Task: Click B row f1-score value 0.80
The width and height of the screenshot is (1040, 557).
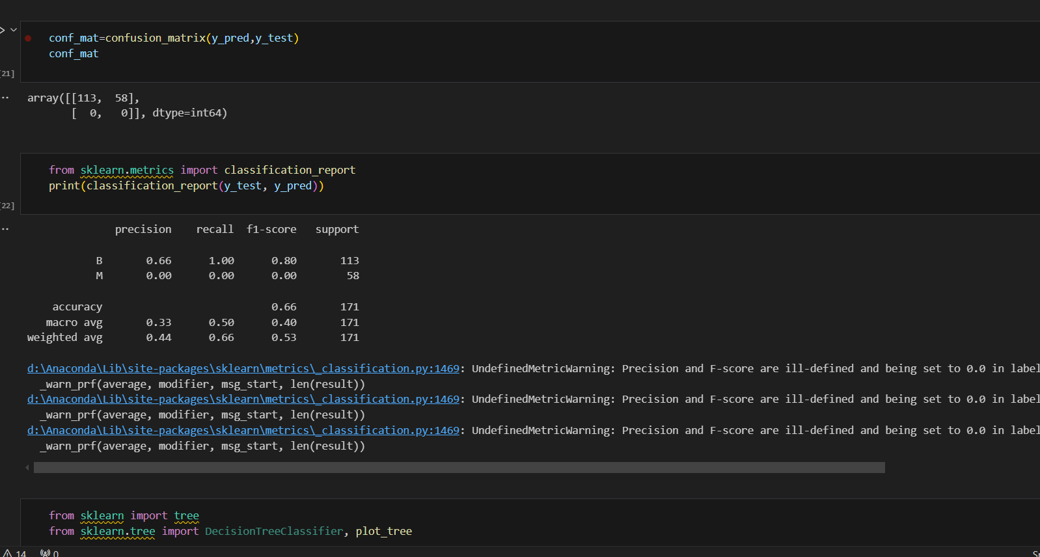Action: coord(284,261)
